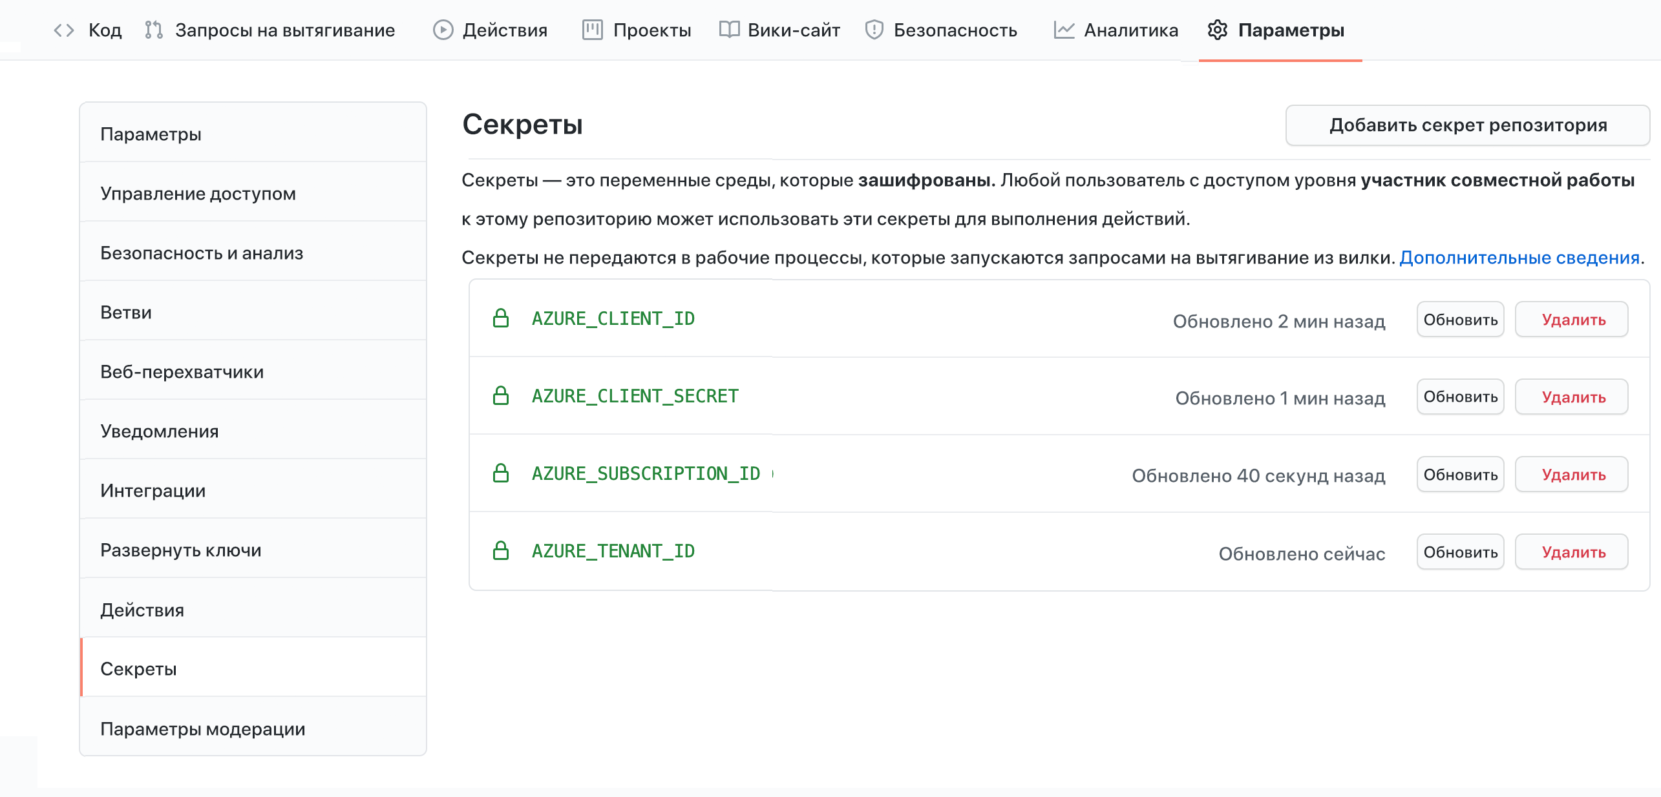Click the AZURE_CLIENT_SECRET secret name
This screenshot has height=797, width=1661.
click(635, 396)
